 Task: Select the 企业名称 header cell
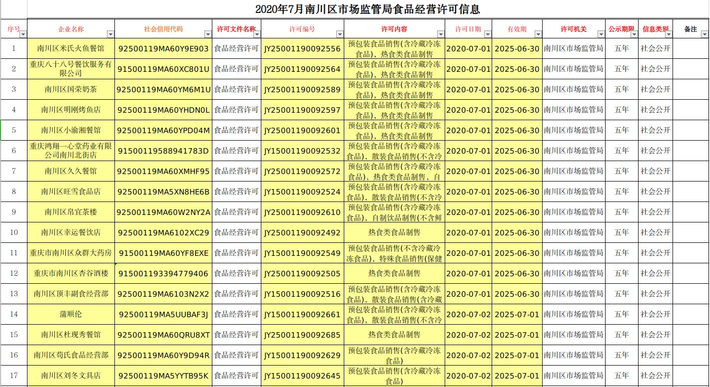(71, 29)
